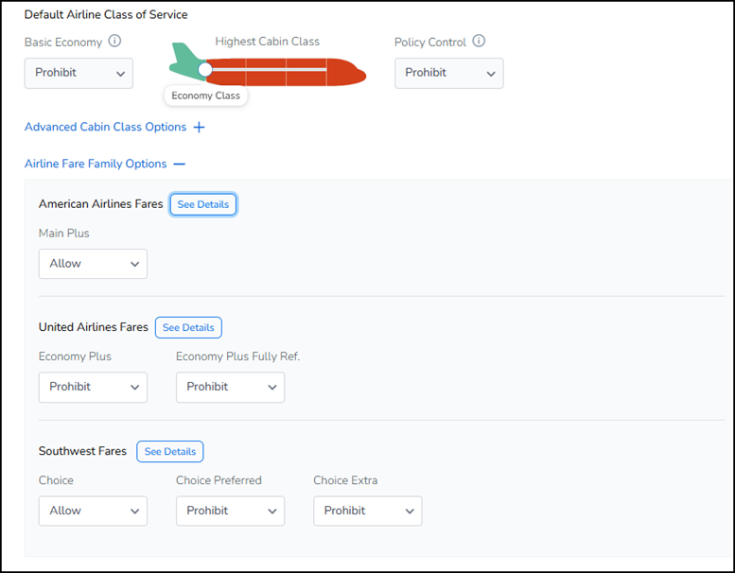The image size is (735, 573).
Task: Select the Choice Preferred dropdown
Action: click(230, 511)
